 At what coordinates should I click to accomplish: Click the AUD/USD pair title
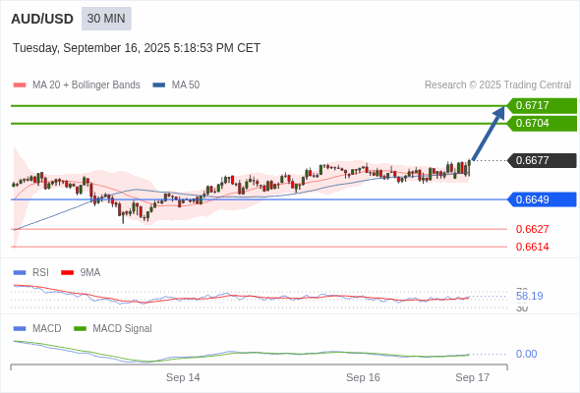click(x=42, y=19)
